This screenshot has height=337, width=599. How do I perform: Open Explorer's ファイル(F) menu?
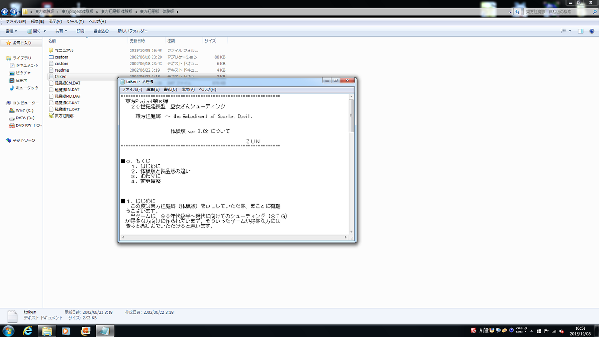pos(16,22)
